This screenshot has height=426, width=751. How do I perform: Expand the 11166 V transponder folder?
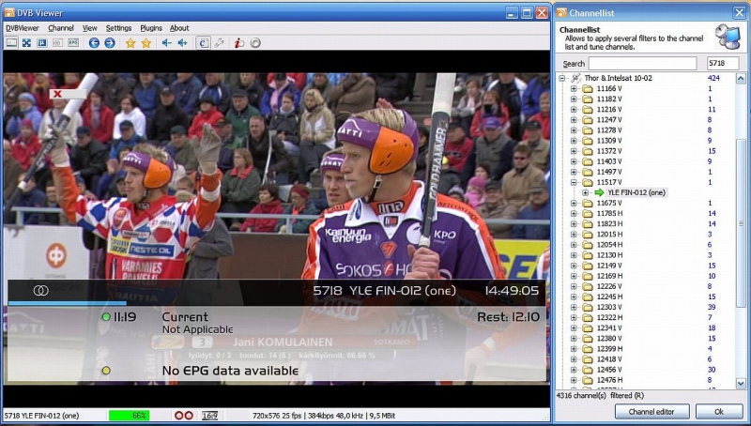[x=574, y=88]
